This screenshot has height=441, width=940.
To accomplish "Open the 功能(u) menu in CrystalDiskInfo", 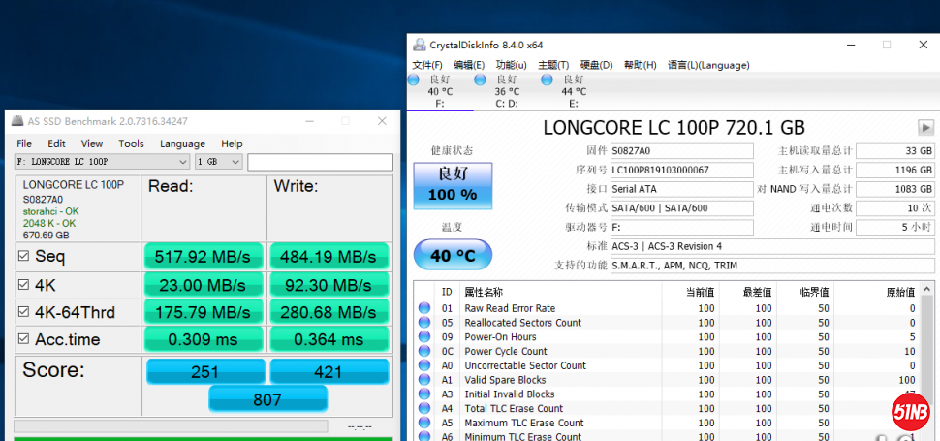I will pos(511,65).
